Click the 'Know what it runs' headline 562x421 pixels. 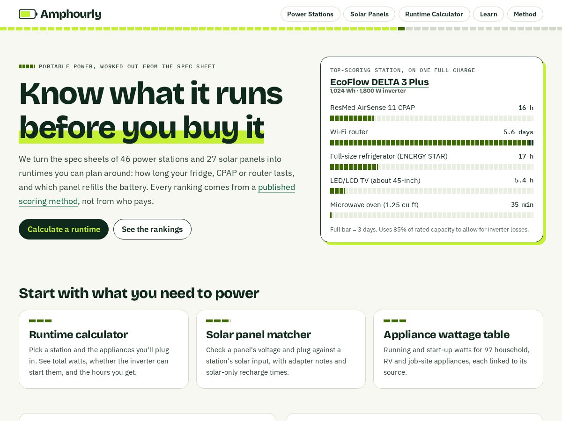151,93
